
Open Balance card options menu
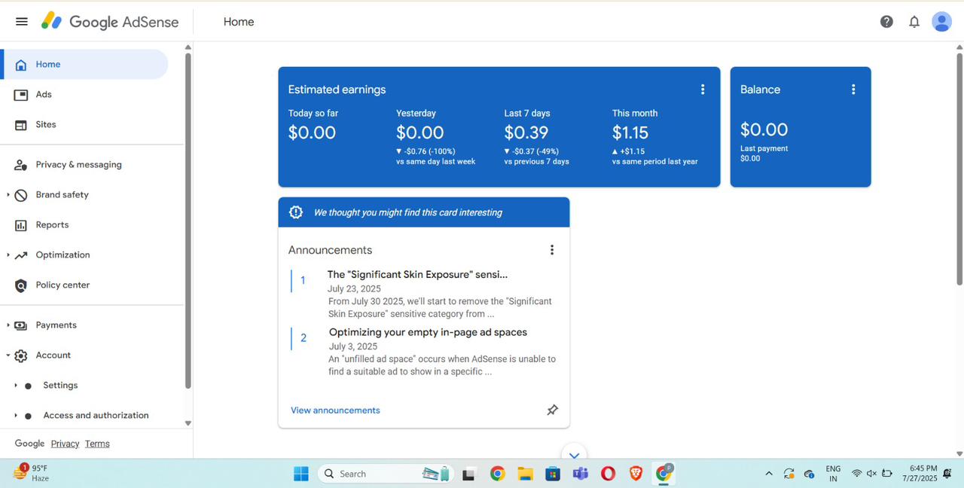pos(853,89)
